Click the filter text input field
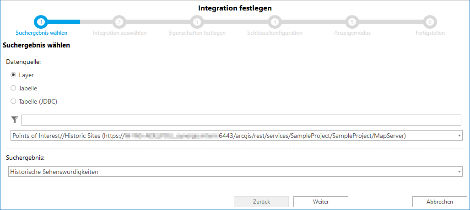This screenshot has width=470, height=210. pos(241,120)
